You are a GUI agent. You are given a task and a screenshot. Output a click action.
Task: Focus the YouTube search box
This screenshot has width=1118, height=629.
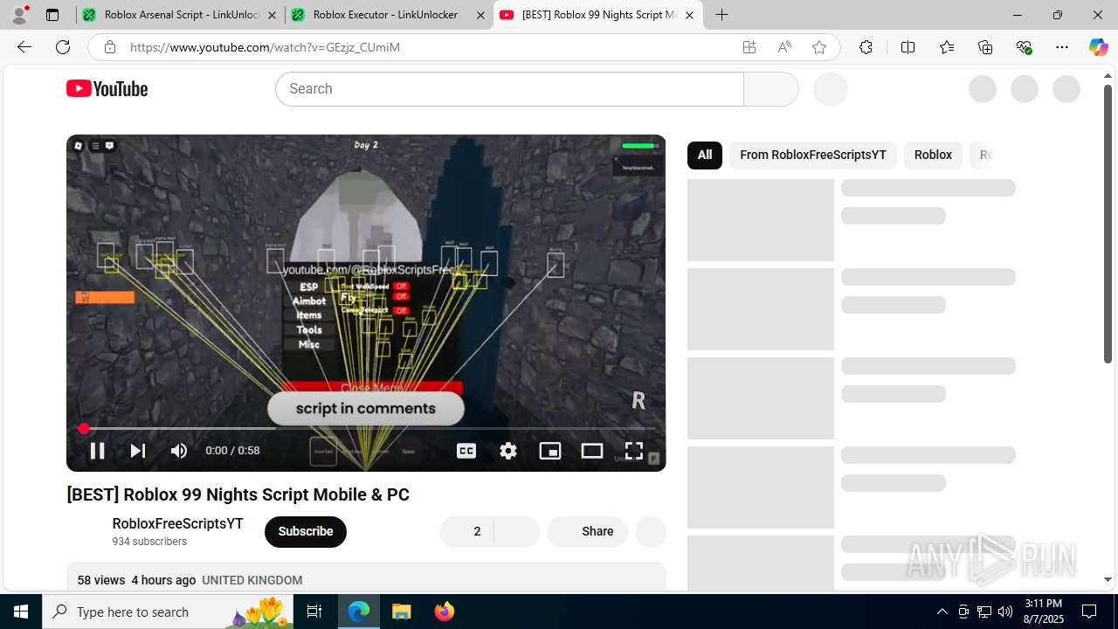[509, 89]
